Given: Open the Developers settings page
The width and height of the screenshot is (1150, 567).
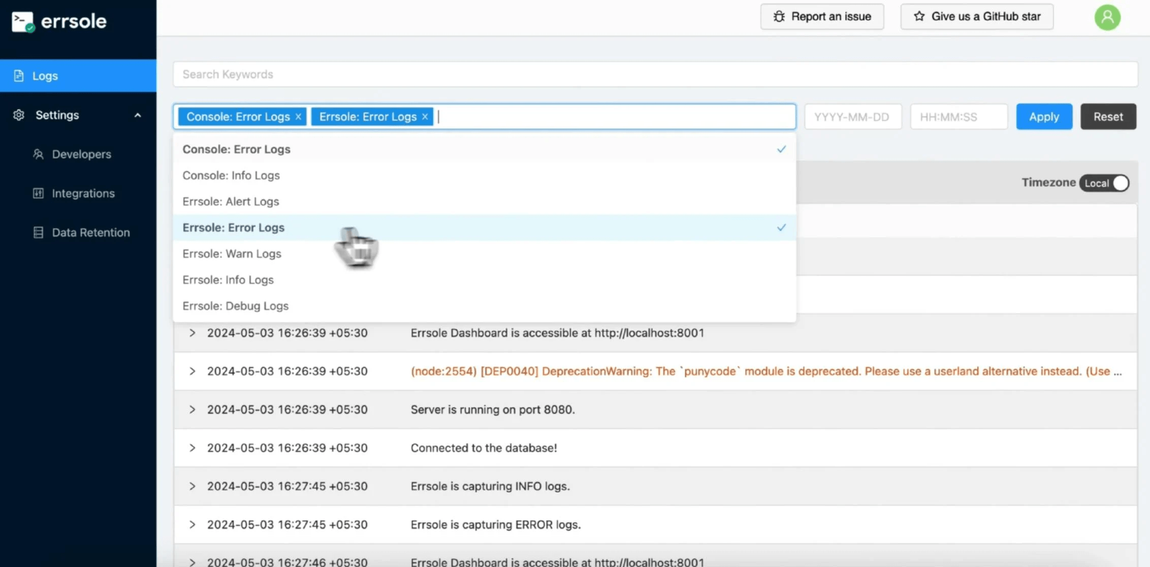Looking at the screenshot, I should (81, 154).
